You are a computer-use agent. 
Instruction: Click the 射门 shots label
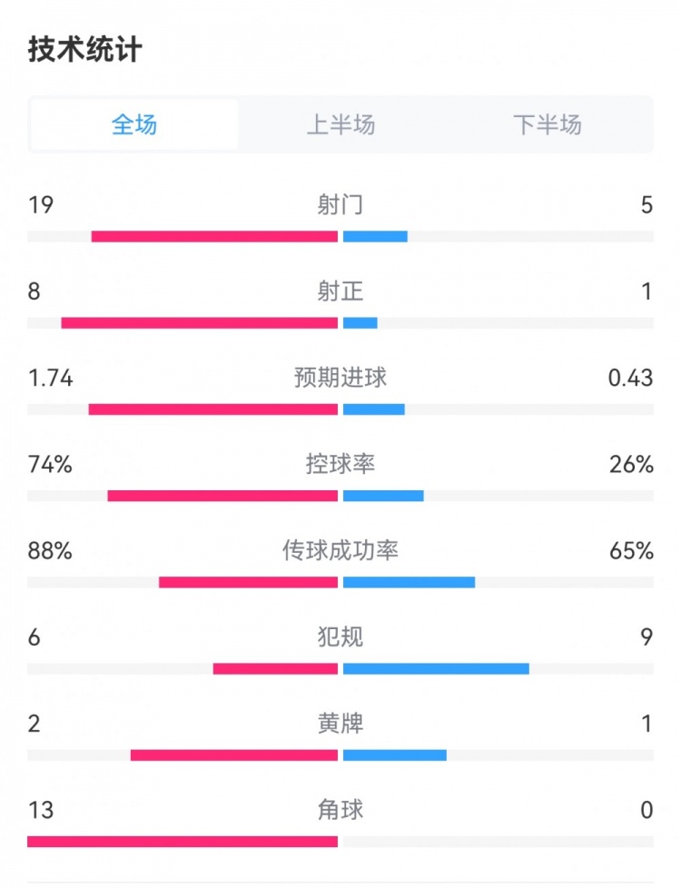[x=340, y=204]
